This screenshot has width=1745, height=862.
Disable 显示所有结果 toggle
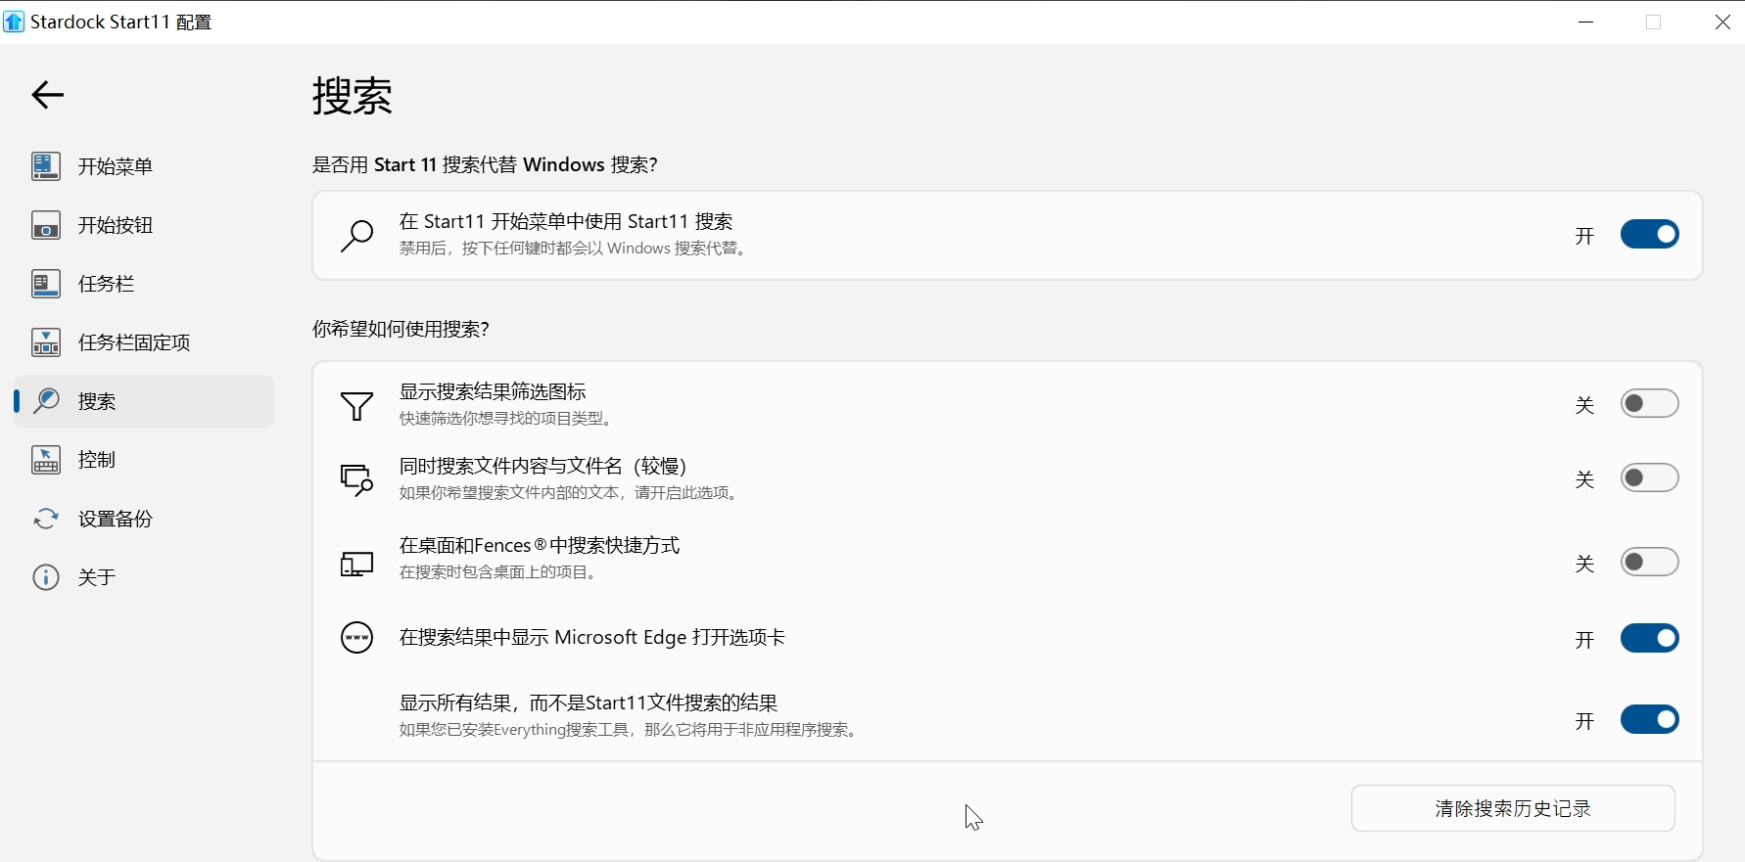pyautogui.click(x=1650, y=719)
